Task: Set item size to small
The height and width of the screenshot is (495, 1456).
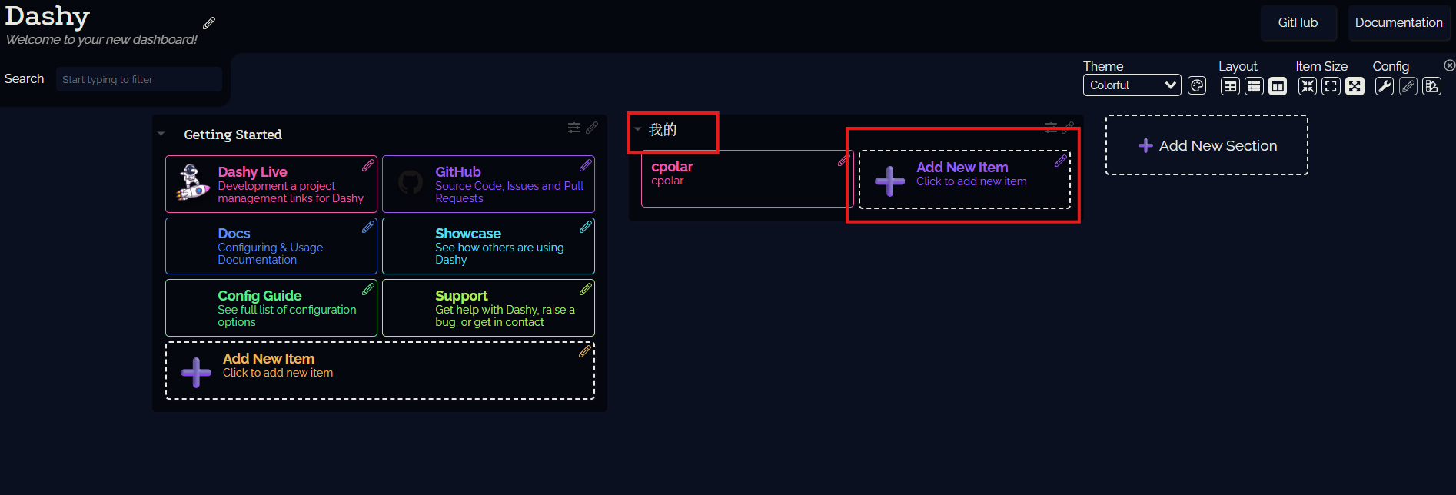Action: [x=1308, y=86]
